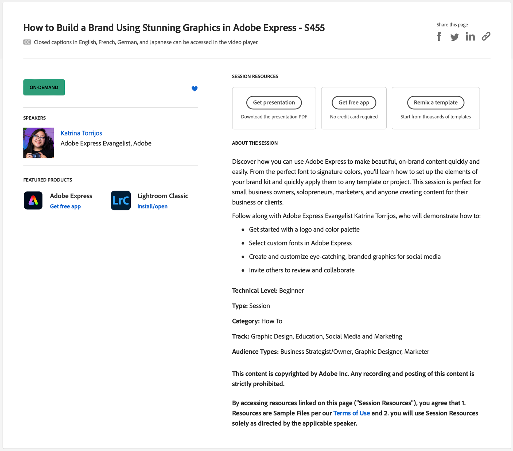Click Get free app in Session Resources

pos(354,103)
